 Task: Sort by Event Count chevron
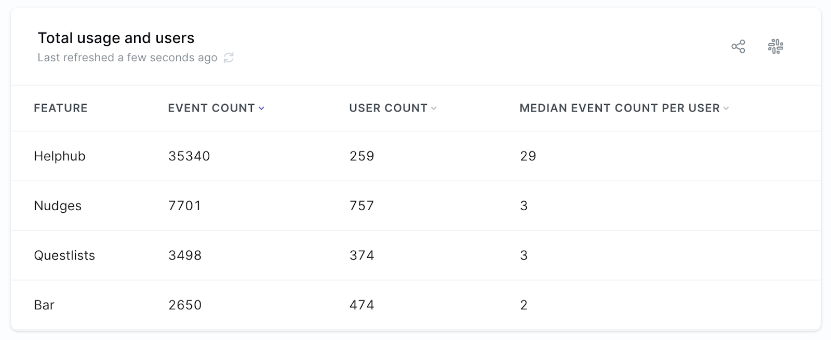pyautogui.click(x=262, y=108)
